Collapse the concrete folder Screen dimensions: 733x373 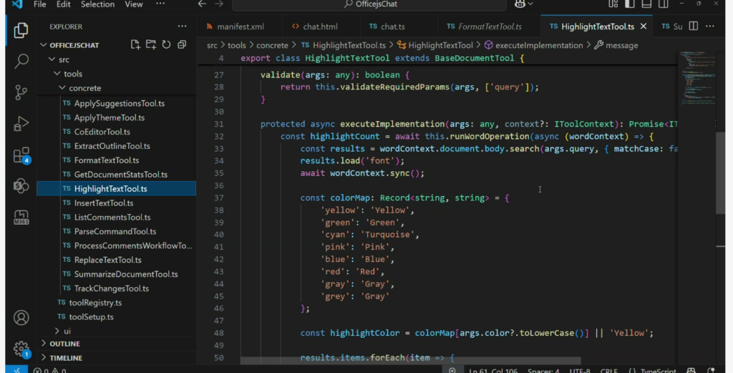84,88
